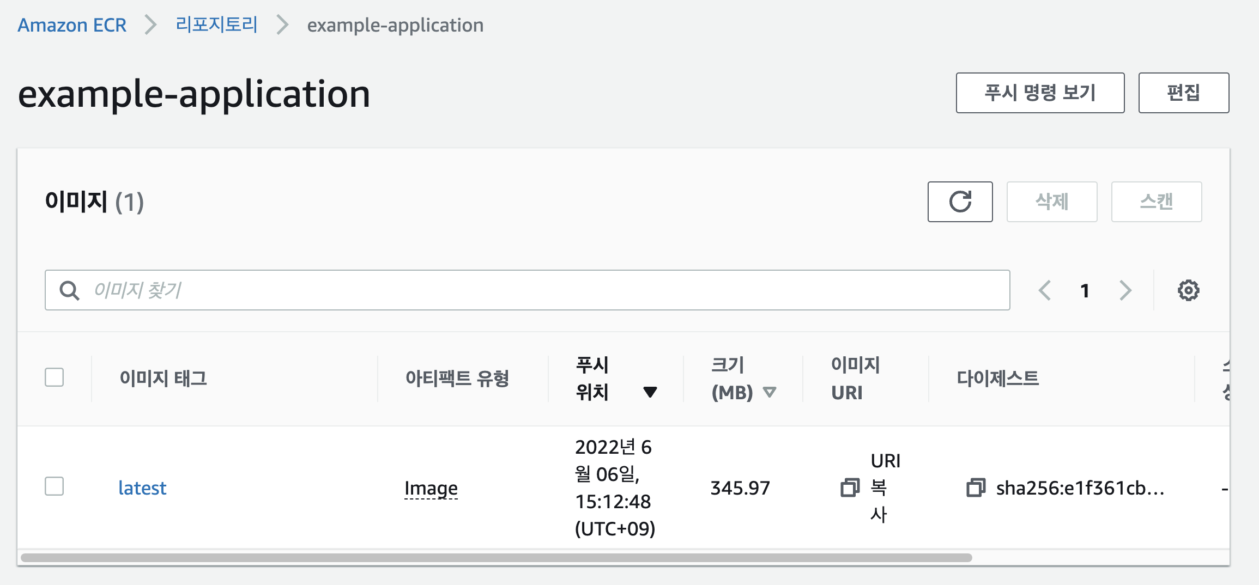Click the 이미지 태그 column header
Screen dimensions: 1259x585
pyautogui.click(x=163, y=378)
